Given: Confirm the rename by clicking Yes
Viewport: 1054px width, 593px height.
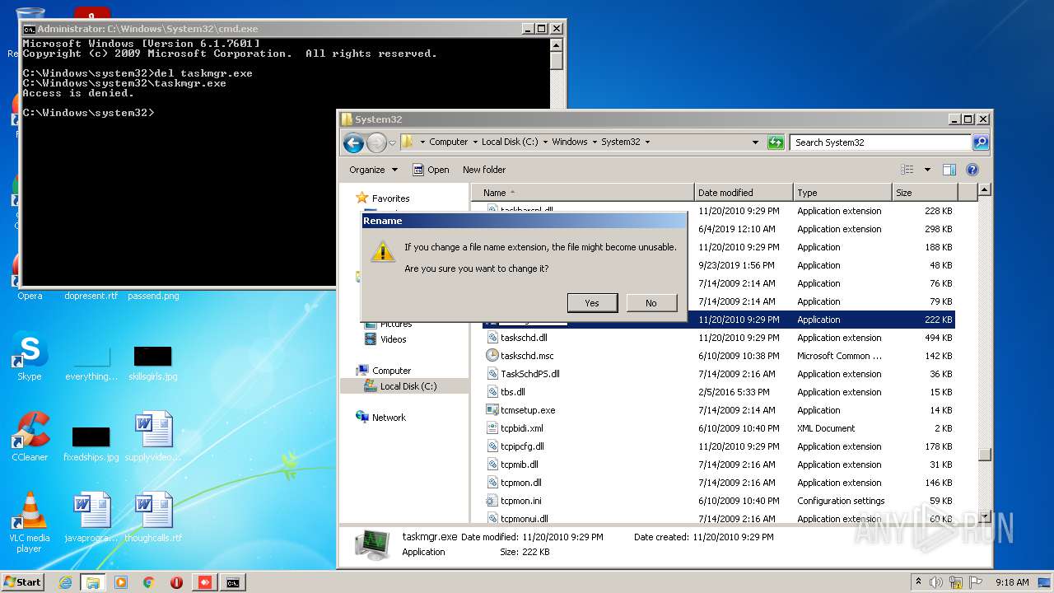Looking at the screenshot, I should (592, 303).
